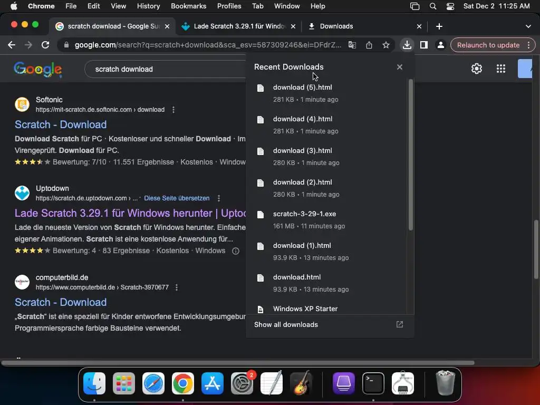Open the Bookmarks menu

click(188, 6)
